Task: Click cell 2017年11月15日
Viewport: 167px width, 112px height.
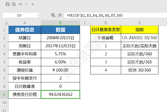Action: pos(60,46)
